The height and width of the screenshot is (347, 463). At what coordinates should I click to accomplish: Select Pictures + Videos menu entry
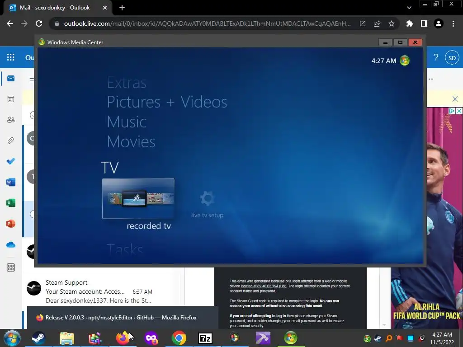(167, 102)
